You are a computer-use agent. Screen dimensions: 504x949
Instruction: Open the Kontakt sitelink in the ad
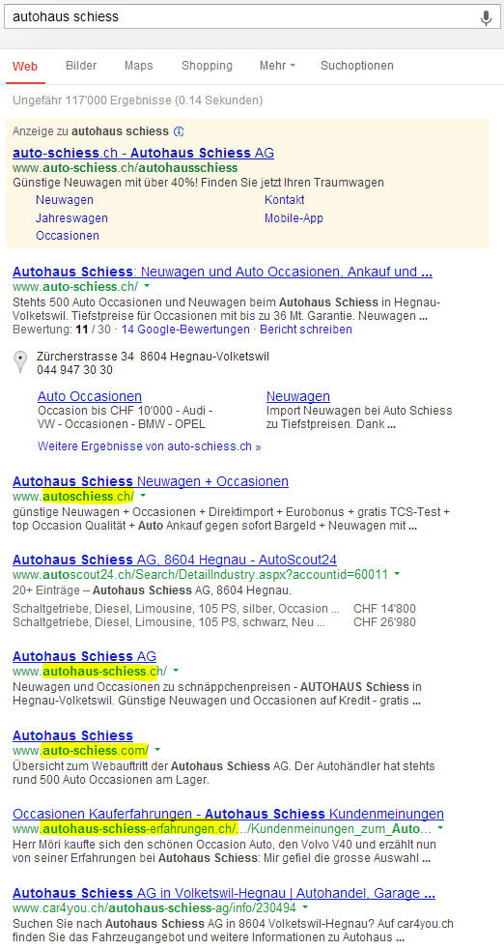coord(285,200)
